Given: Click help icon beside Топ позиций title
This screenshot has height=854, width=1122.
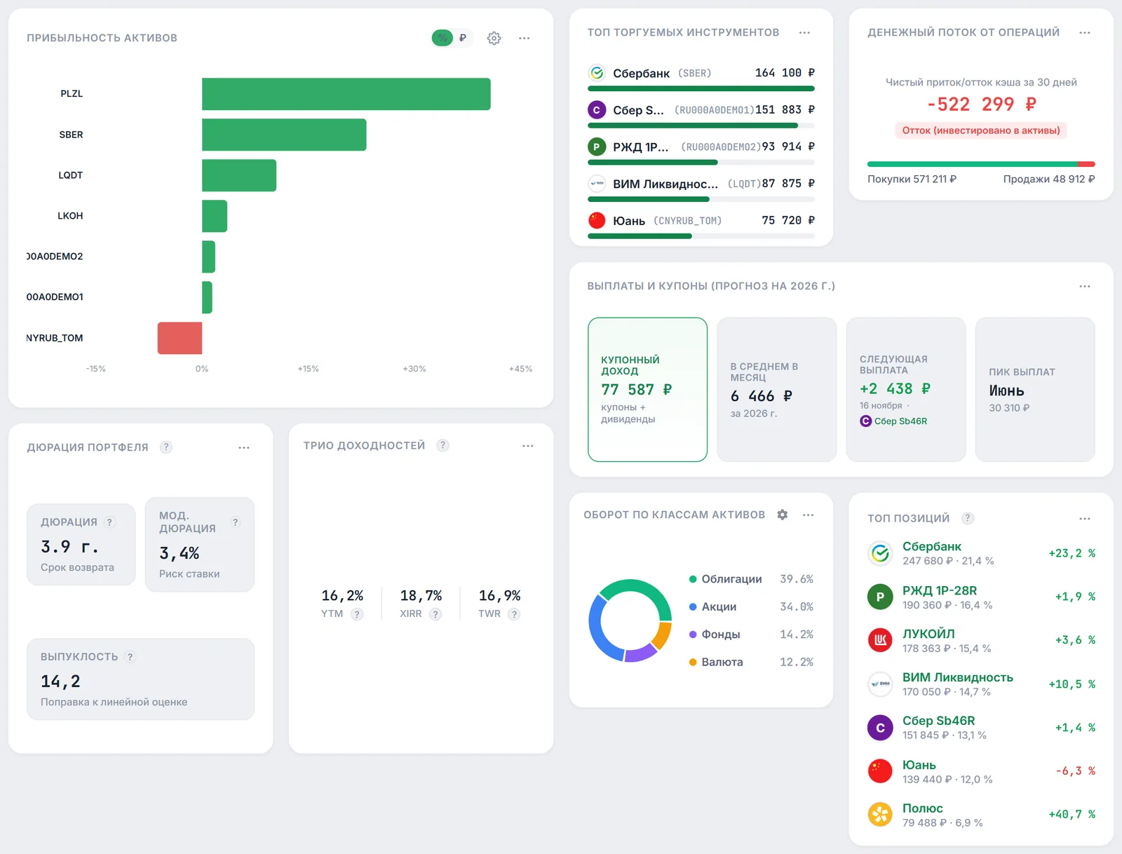Looking at the screenshot, I should click(x=968, y=518).
